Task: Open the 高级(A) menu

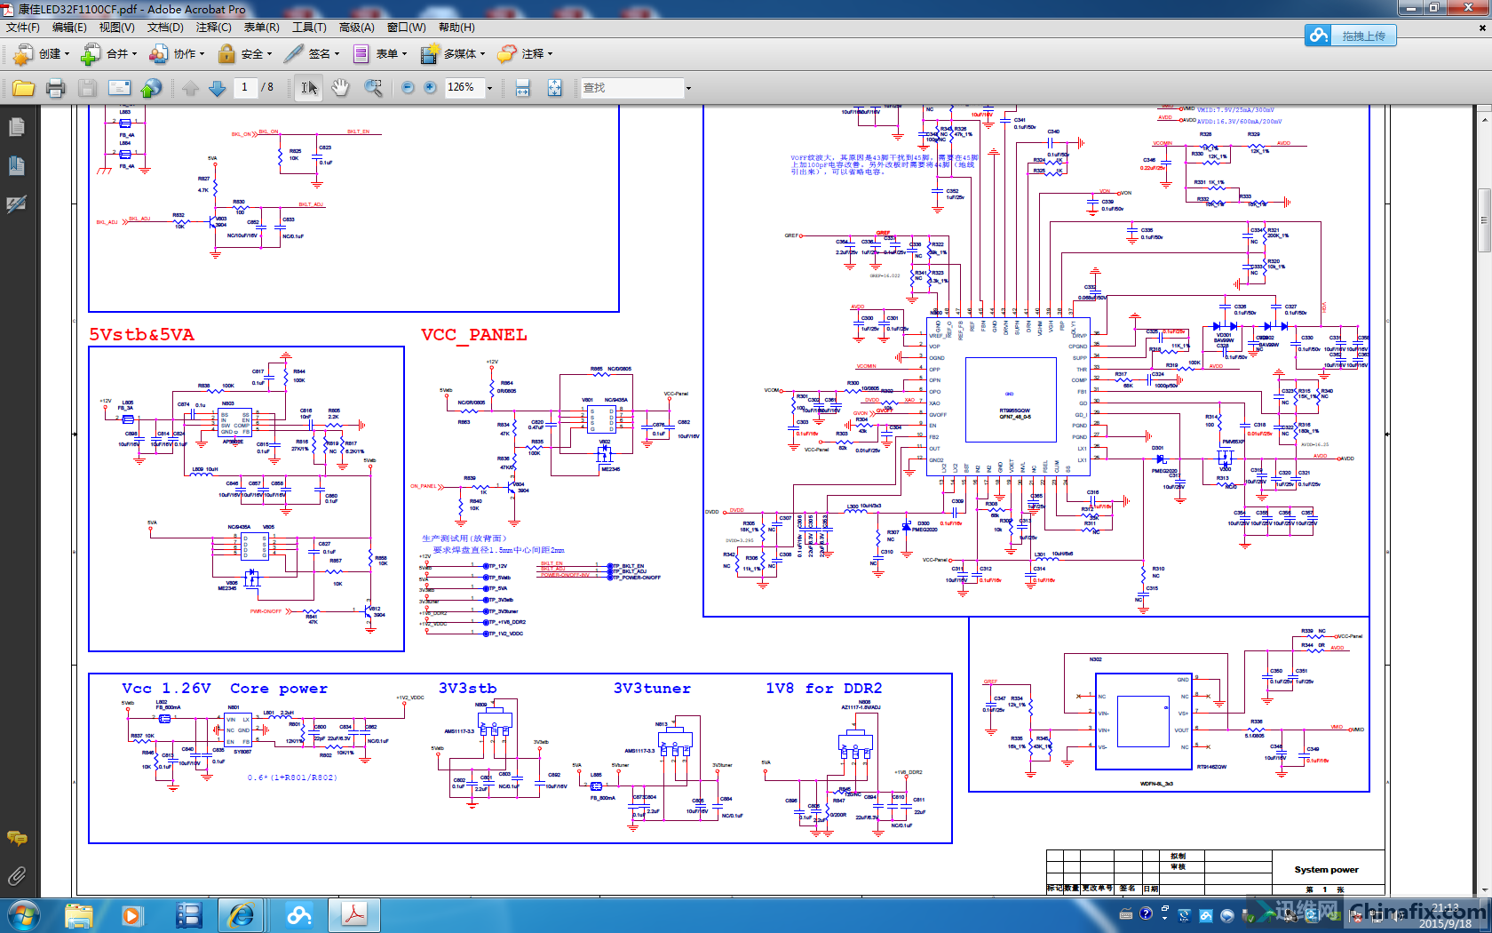Action: coord(357,28)
